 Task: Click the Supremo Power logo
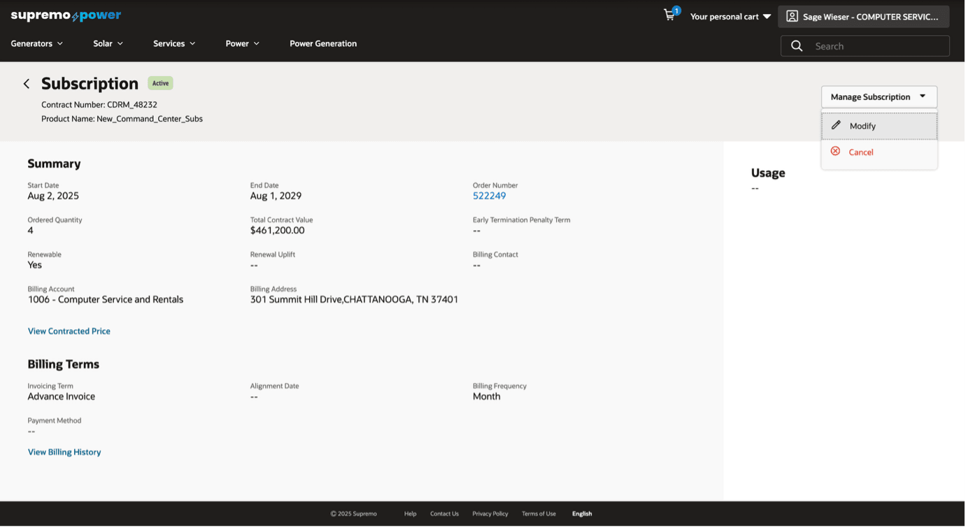tap(66, 15)
